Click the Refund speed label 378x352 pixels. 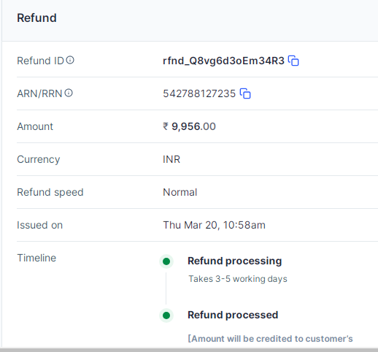tap(50, 193)
